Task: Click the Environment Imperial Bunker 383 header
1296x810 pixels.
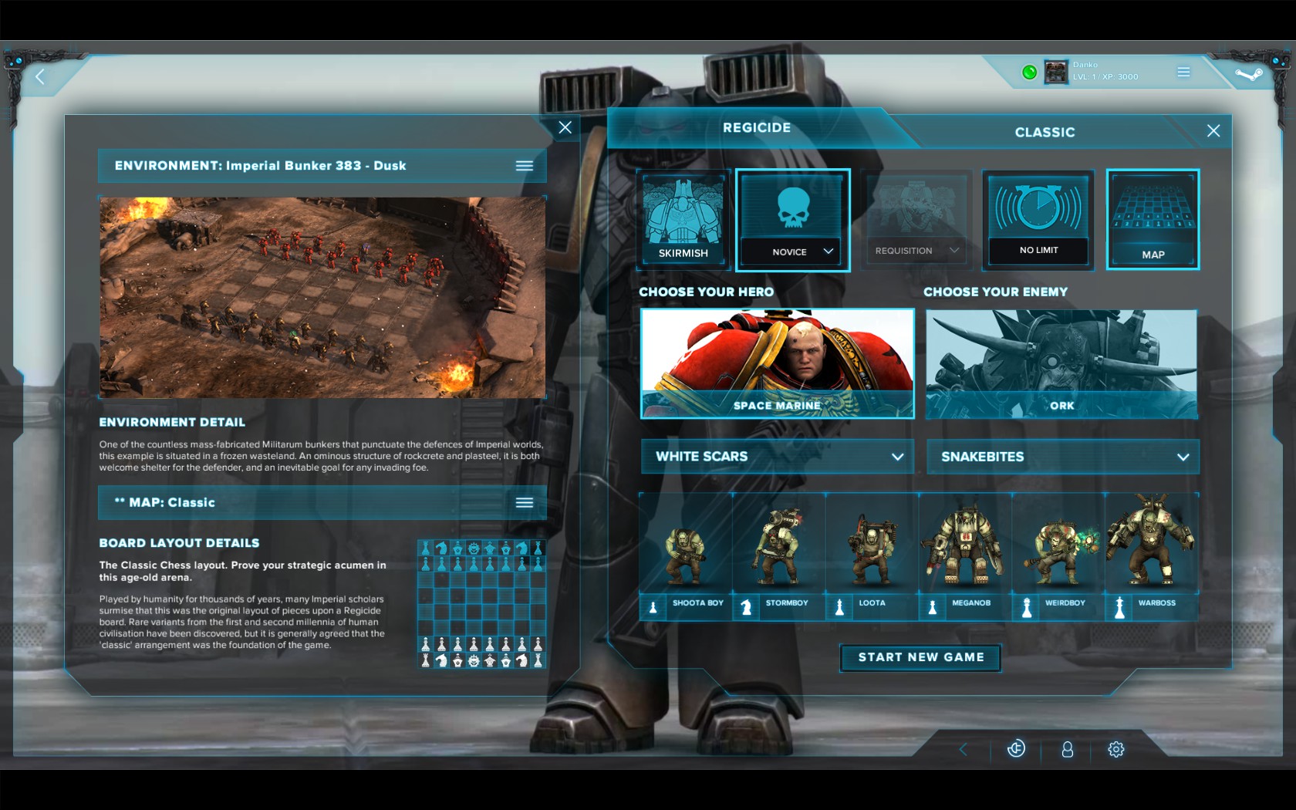Action: click(322, 166)
